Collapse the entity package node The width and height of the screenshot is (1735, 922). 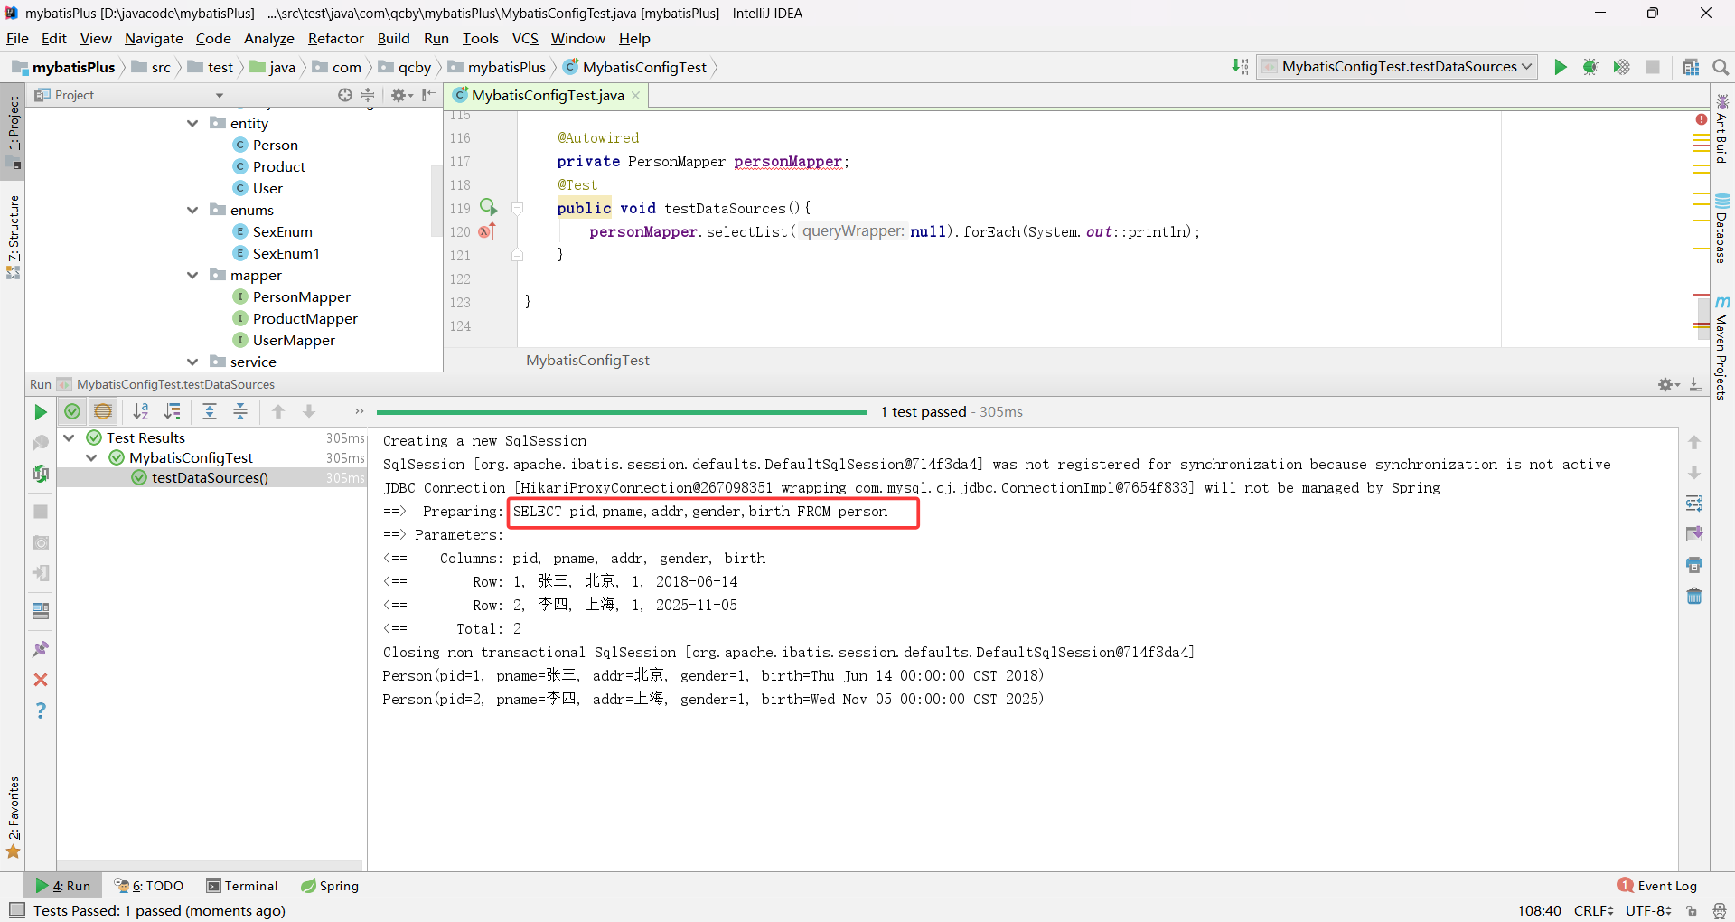(x=192, y=123)
